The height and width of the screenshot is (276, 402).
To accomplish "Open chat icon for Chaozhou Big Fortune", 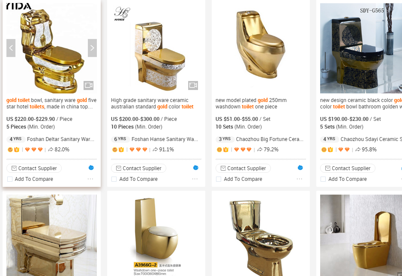I will 300,168.
